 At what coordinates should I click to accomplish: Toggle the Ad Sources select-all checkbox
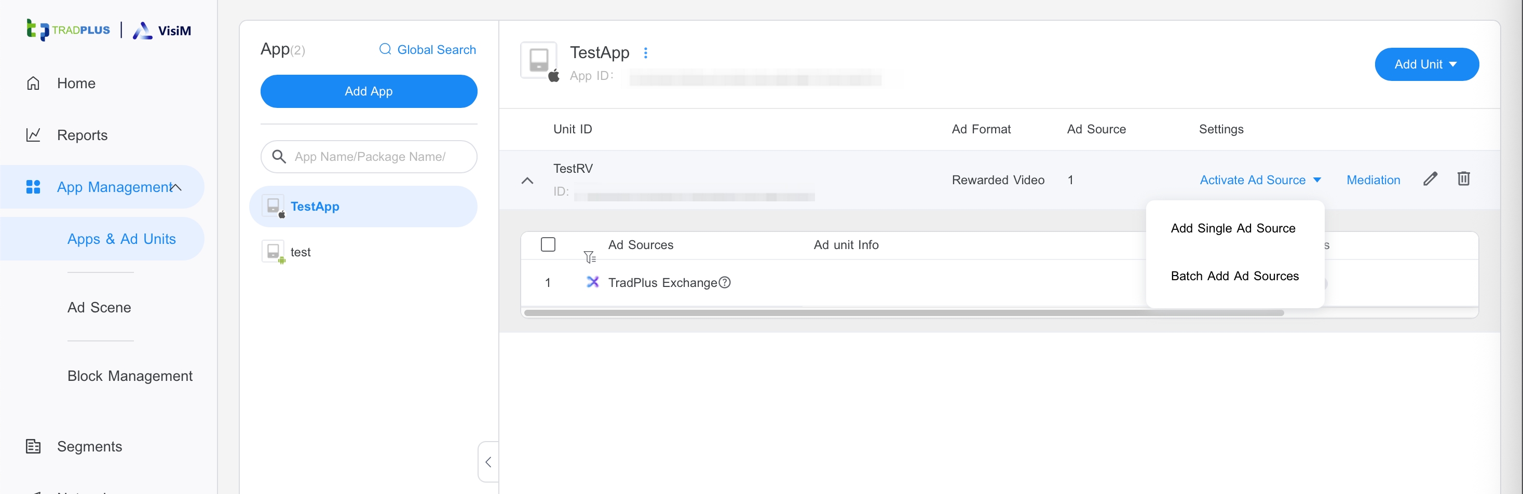coord(548,244)
